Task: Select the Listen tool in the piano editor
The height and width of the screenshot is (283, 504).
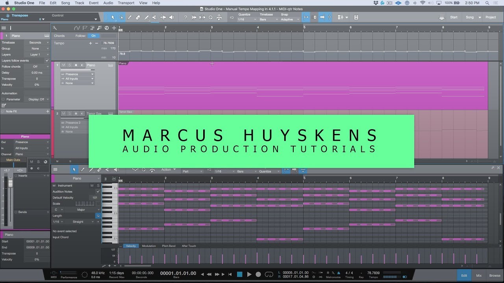Action: [116, 169]
